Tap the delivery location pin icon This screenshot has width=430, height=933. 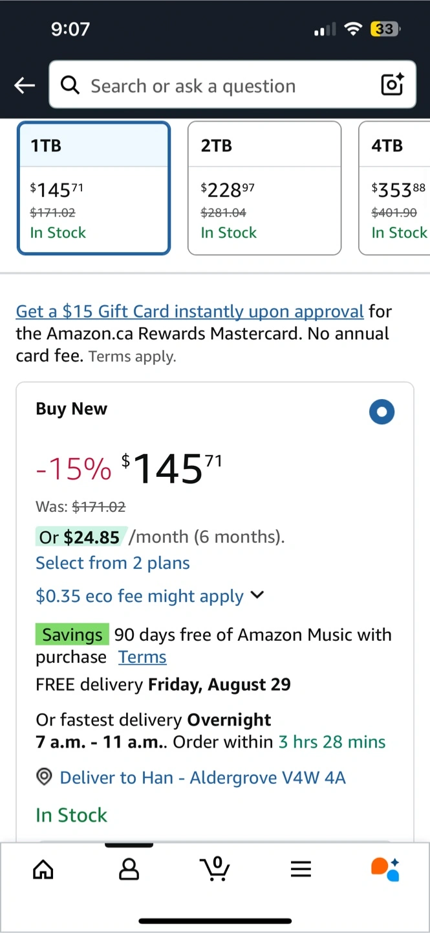44,777
